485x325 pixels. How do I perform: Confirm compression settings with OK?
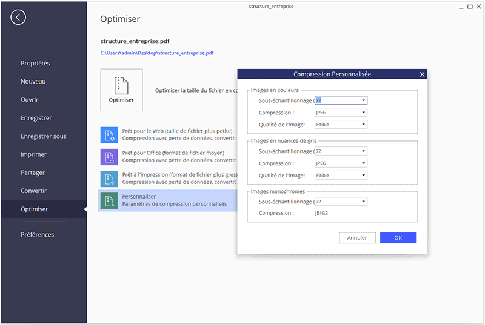coord(398,238)
